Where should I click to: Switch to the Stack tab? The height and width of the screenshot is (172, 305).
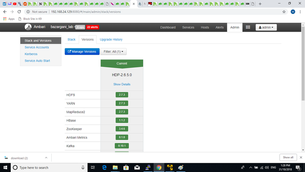click(x=71, y=39)
